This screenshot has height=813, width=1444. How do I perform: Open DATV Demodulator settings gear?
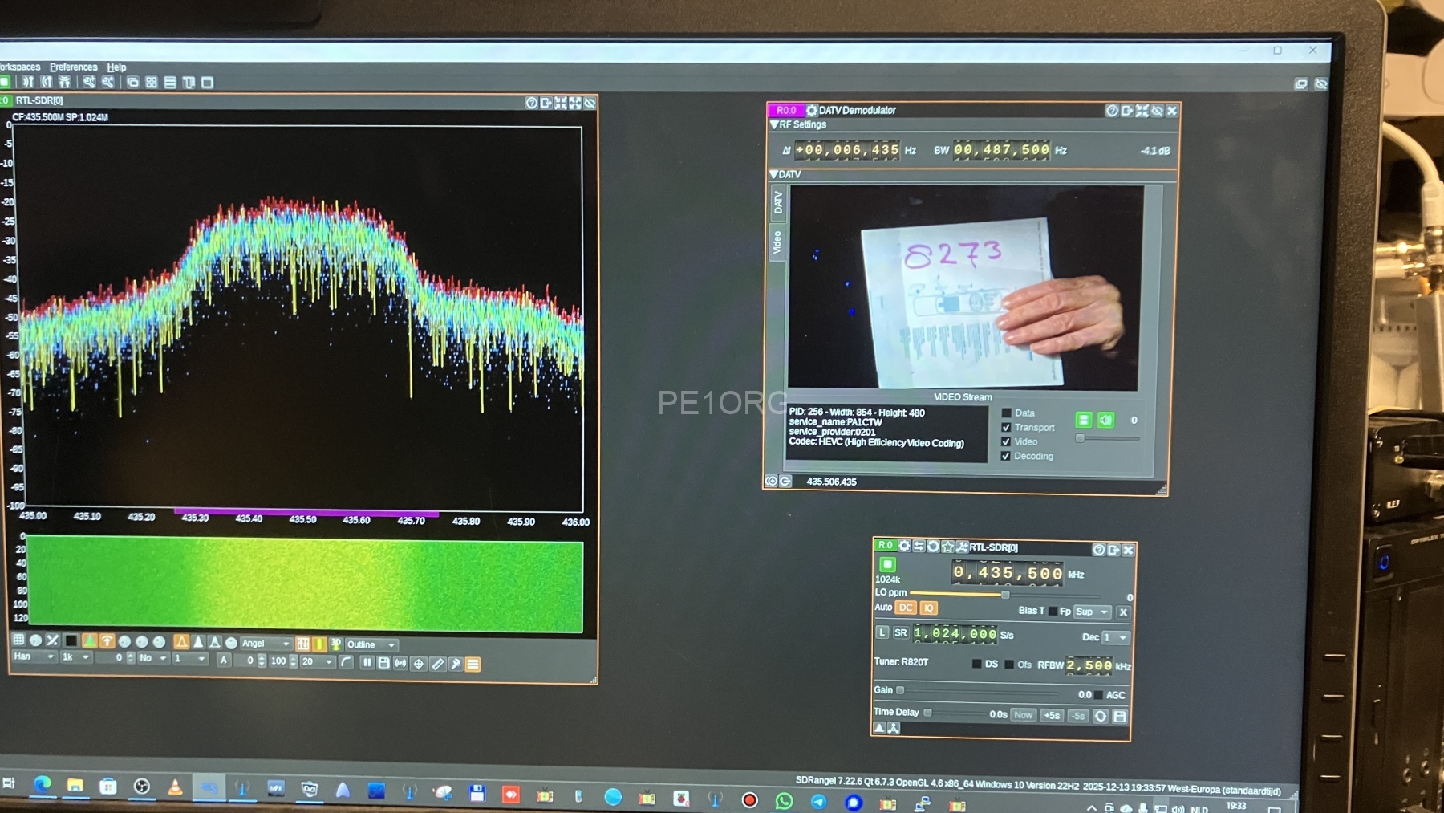tap(812, 110)
